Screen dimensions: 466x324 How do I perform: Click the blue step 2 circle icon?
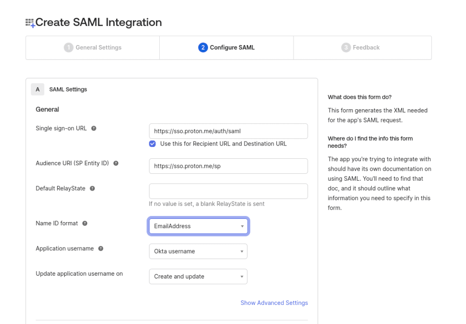(x=203, y=47)
